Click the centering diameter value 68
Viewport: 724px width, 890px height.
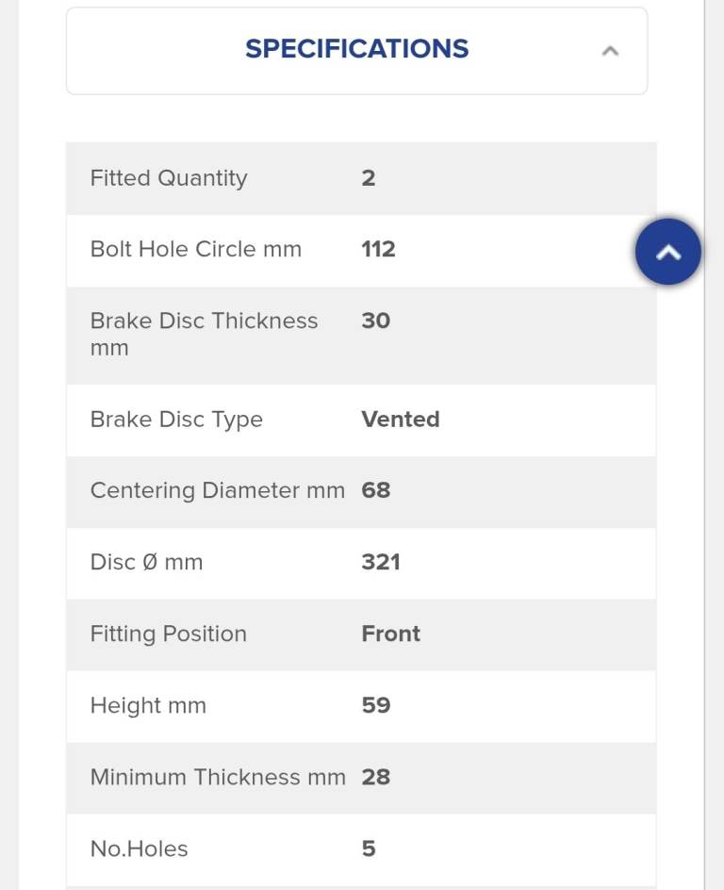coord(375,491)
